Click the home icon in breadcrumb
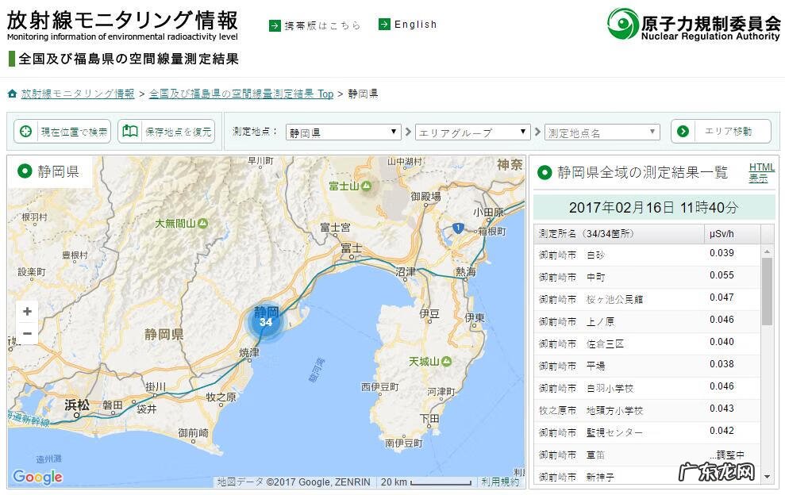The height and width of the screenshot is (495, 785). 12,94
